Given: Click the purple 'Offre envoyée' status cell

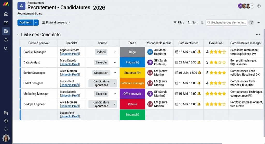Looking at the screenshot, I should pyautogui.click(x=132, y=94).
